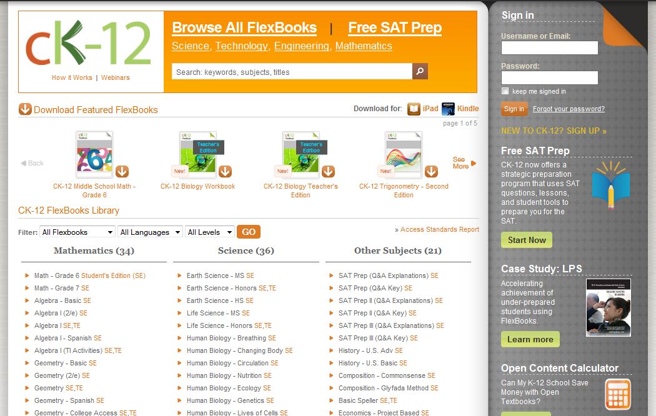This screenshot has width=656, height=416.
Task: Click the Learn more button
Action: click(x=530, y=340)
